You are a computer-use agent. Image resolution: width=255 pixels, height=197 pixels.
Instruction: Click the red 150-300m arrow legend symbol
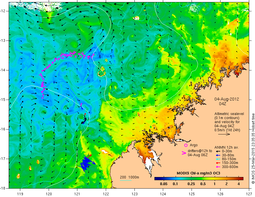click(x=218, y=163)
